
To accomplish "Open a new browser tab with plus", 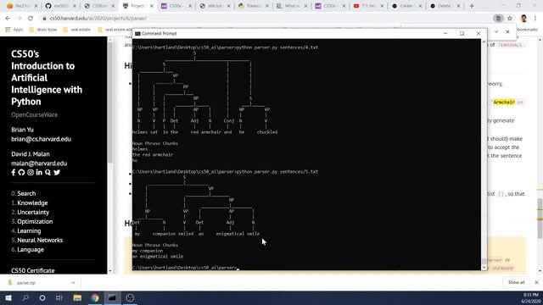I will [x=472, y=6].
